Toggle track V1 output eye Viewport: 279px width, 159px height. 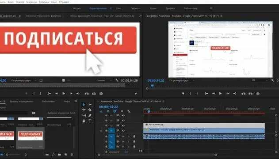click(x=123, y=131)
